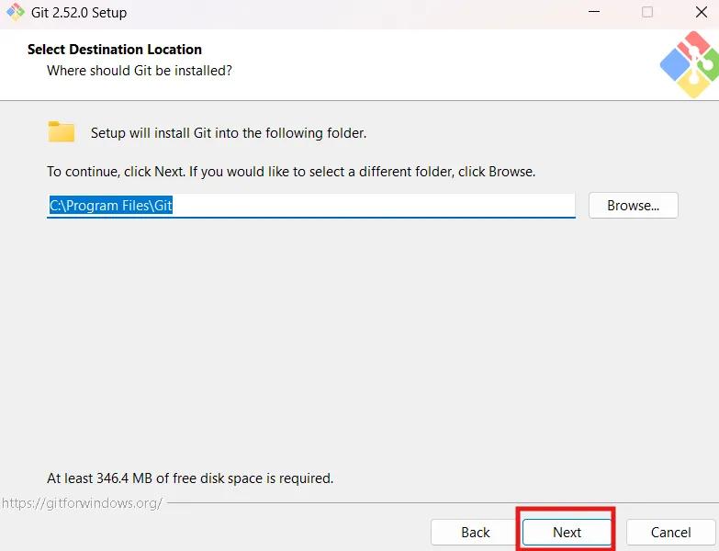This screenshot has height=551, width=719.
Task: Click the "To continue, click Next" instruction text
Action: [x=291, y=172]
